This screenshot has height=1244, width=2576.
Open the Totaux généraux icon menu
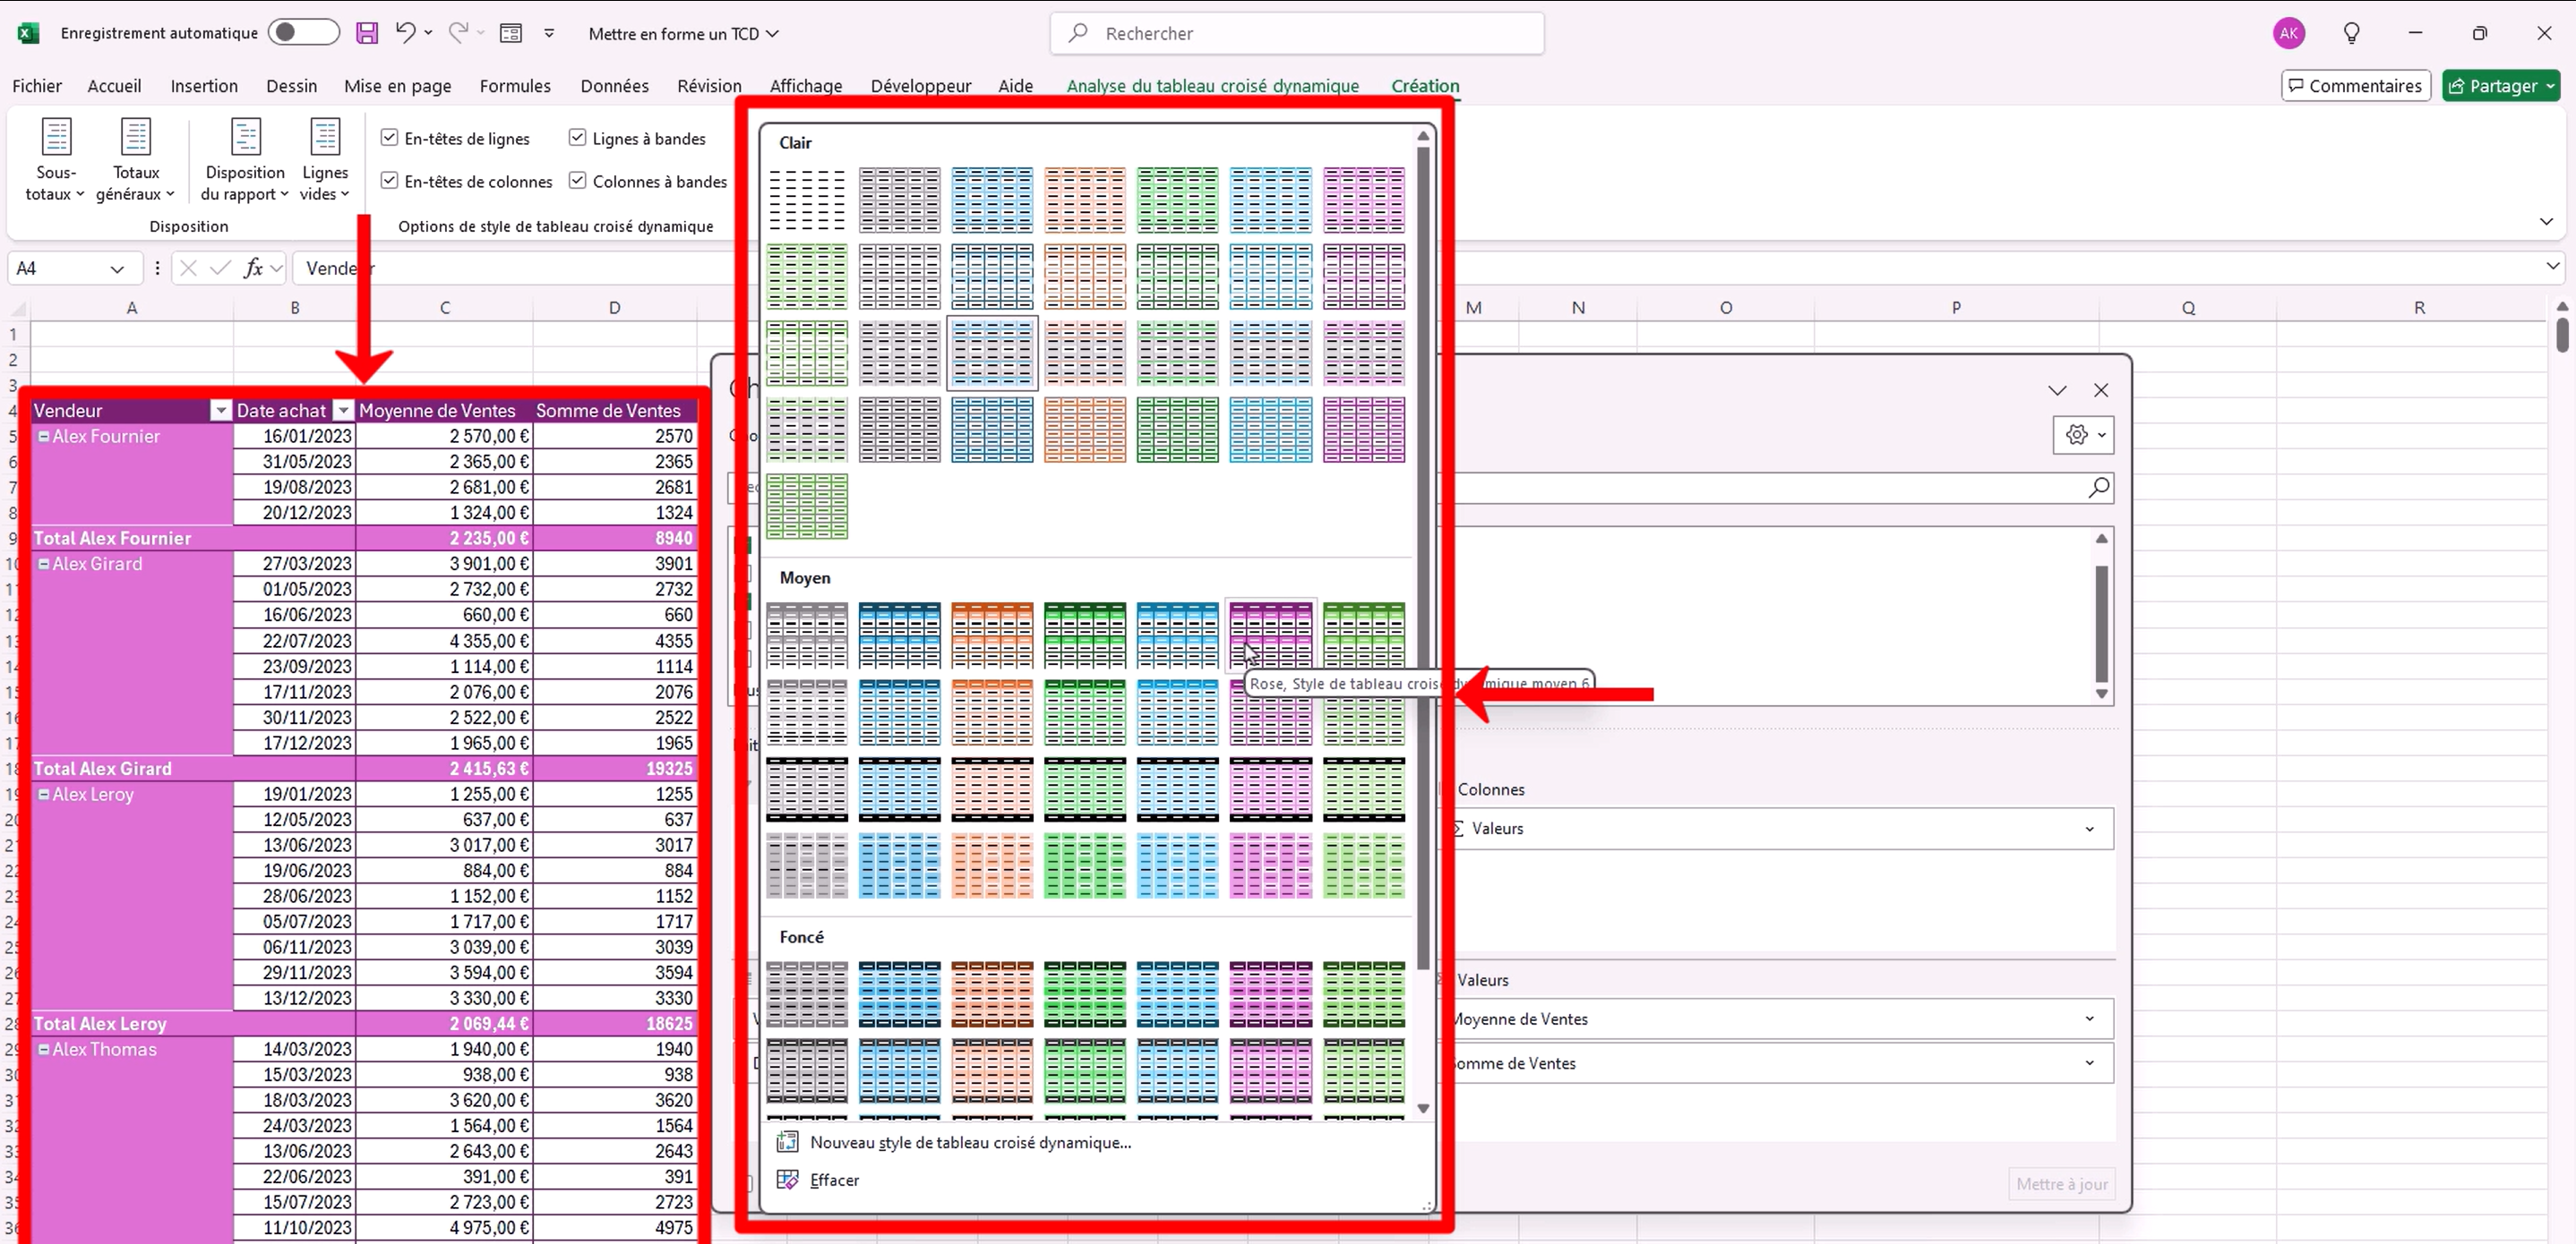[x=135, y=138]
